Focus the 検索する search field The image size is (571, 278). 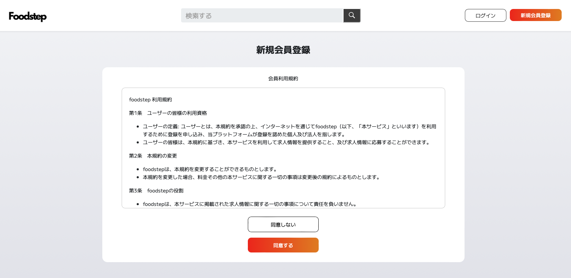coord(262,16)
